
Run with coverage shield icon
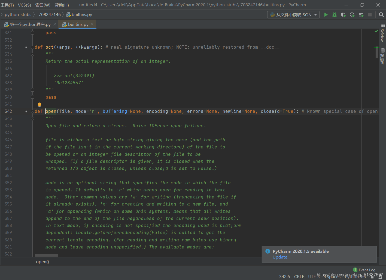(343, 15)
